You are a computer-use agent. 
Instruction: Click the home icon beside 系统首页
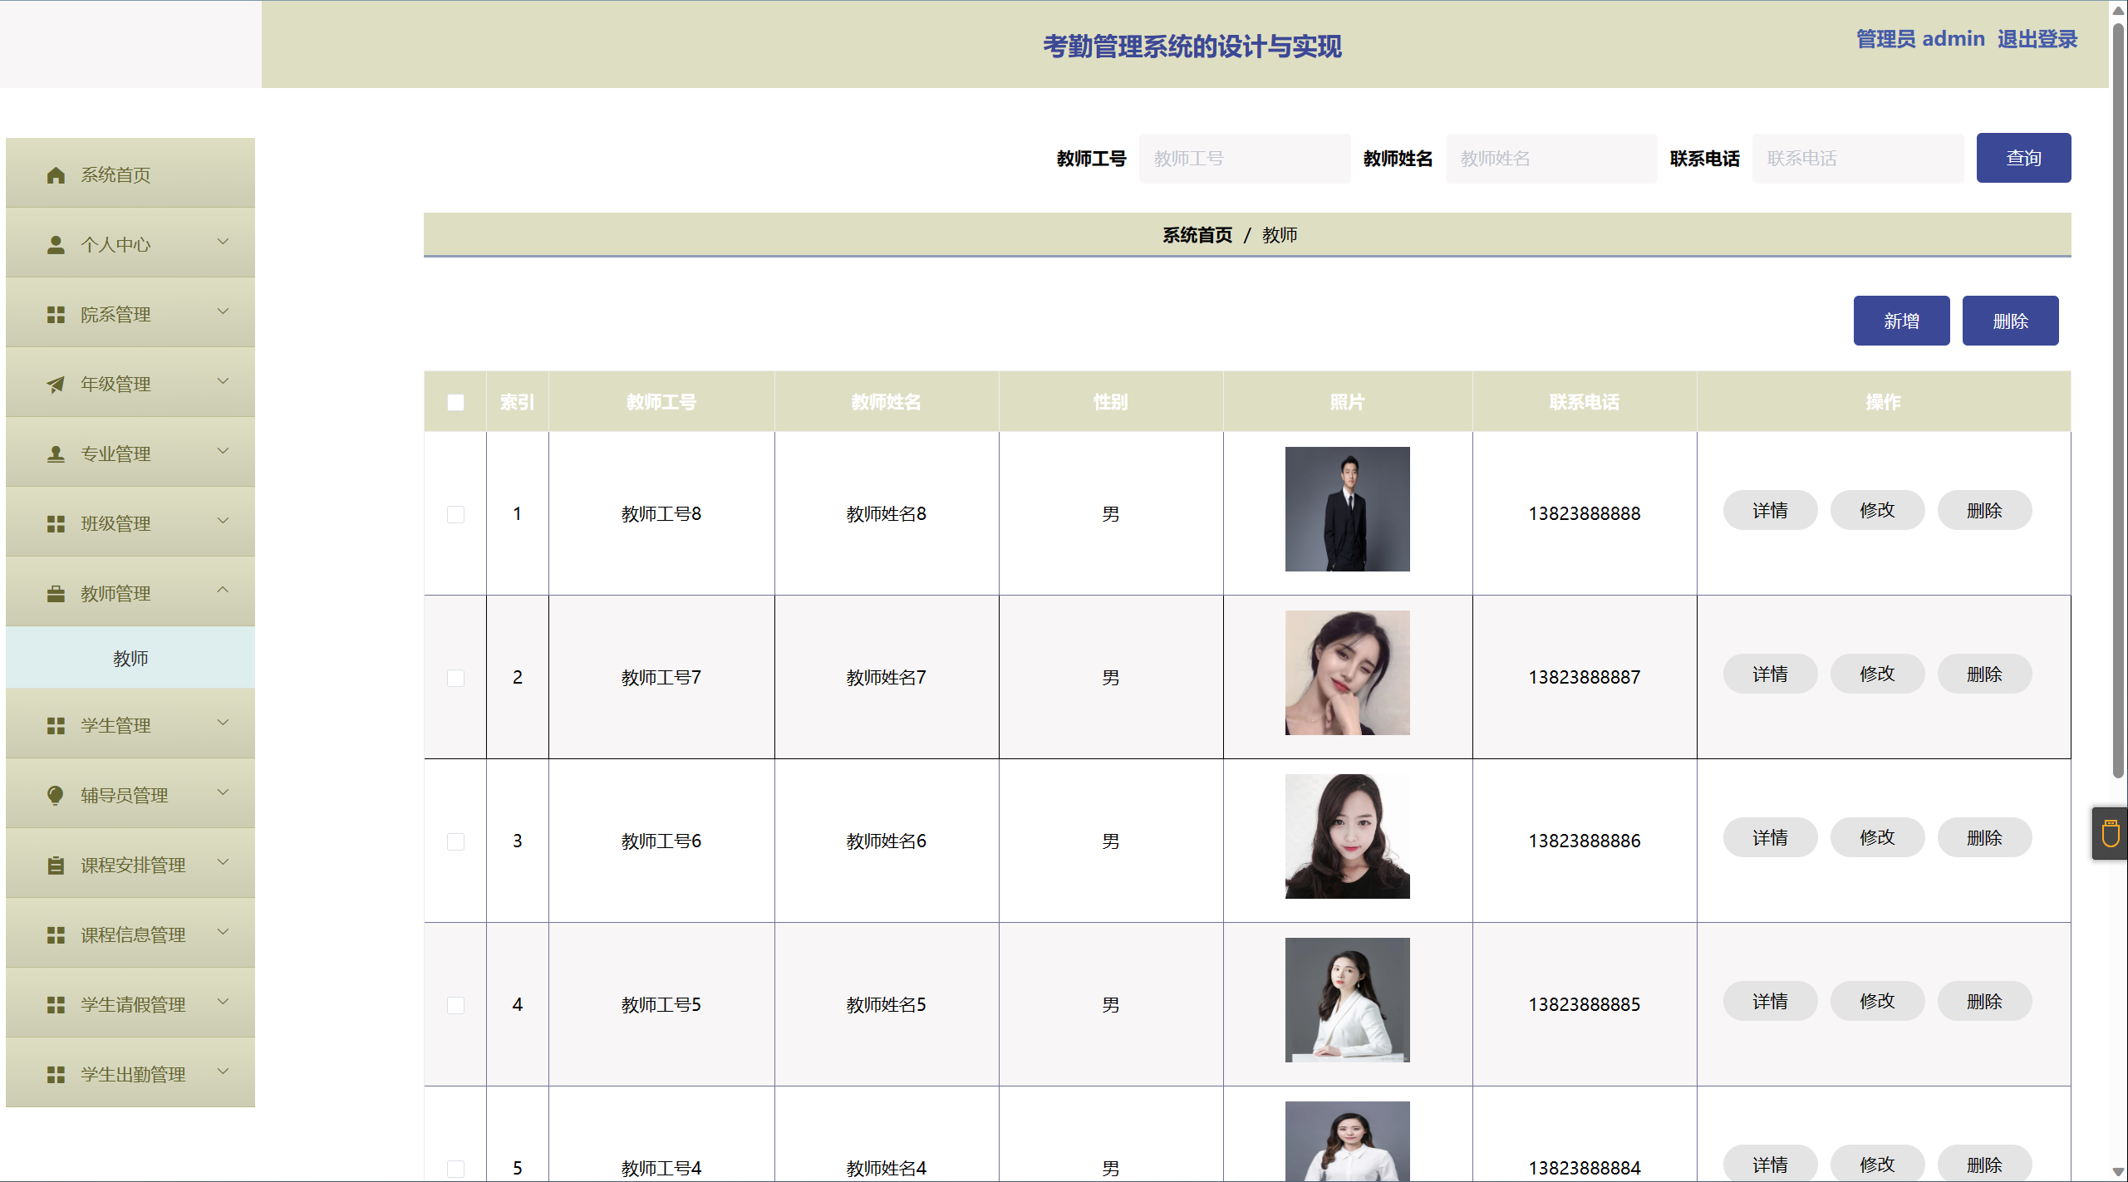[56, 175]
